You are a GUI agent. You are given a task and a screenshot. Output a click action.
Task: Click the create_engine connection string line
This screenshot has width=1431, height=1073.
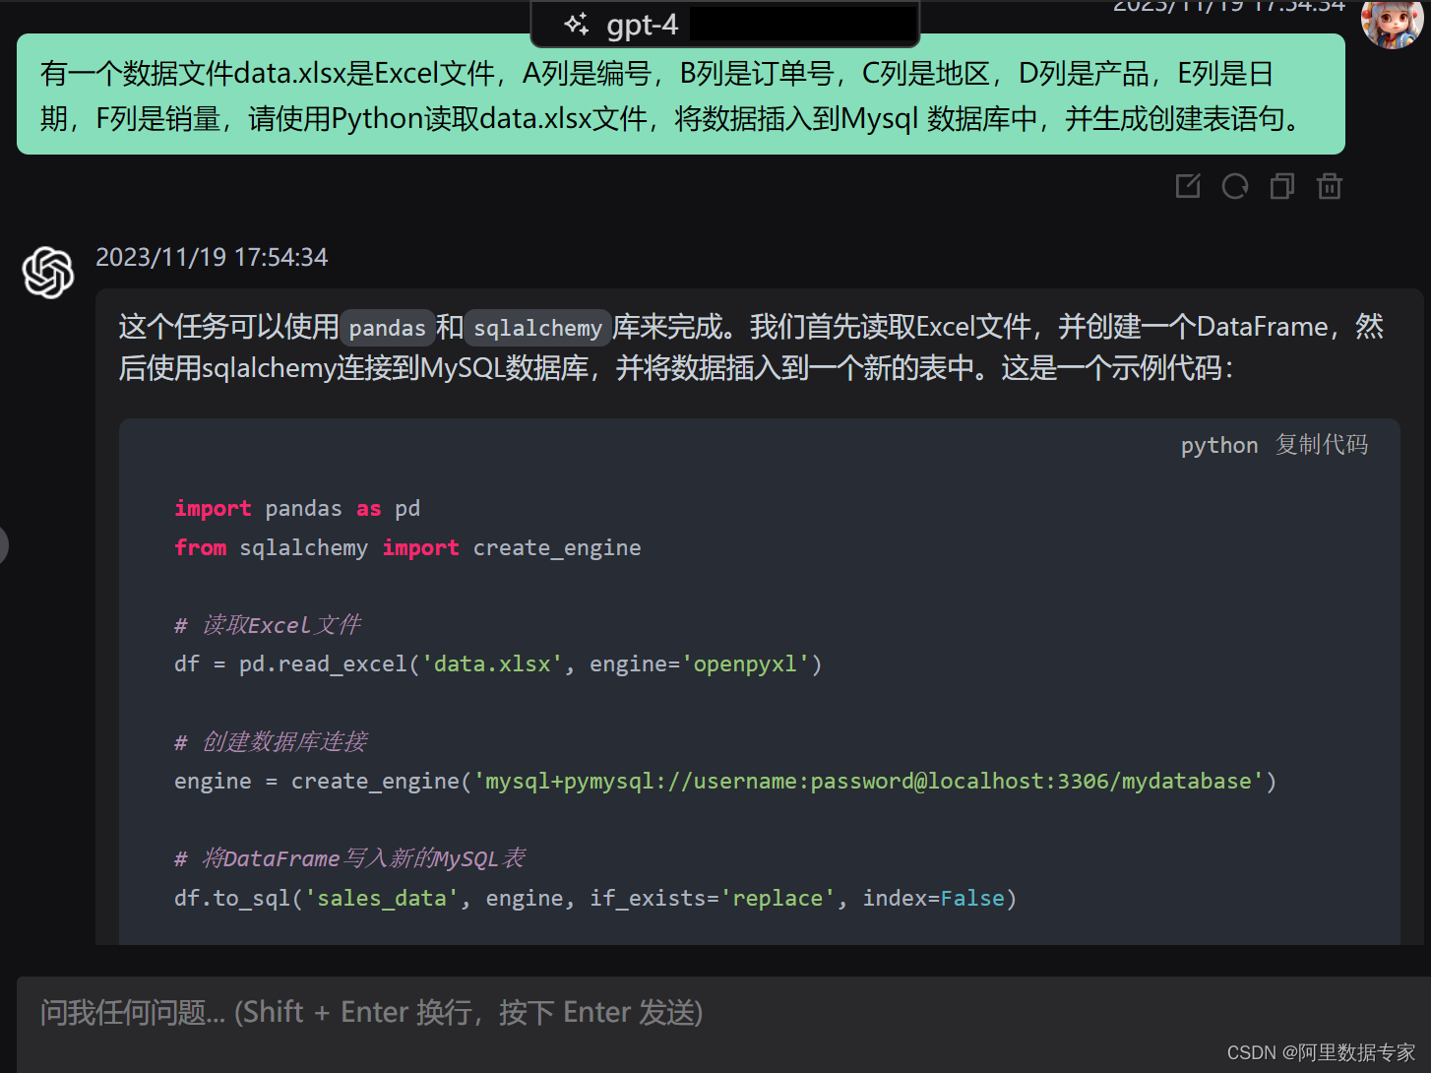(725, 782)
